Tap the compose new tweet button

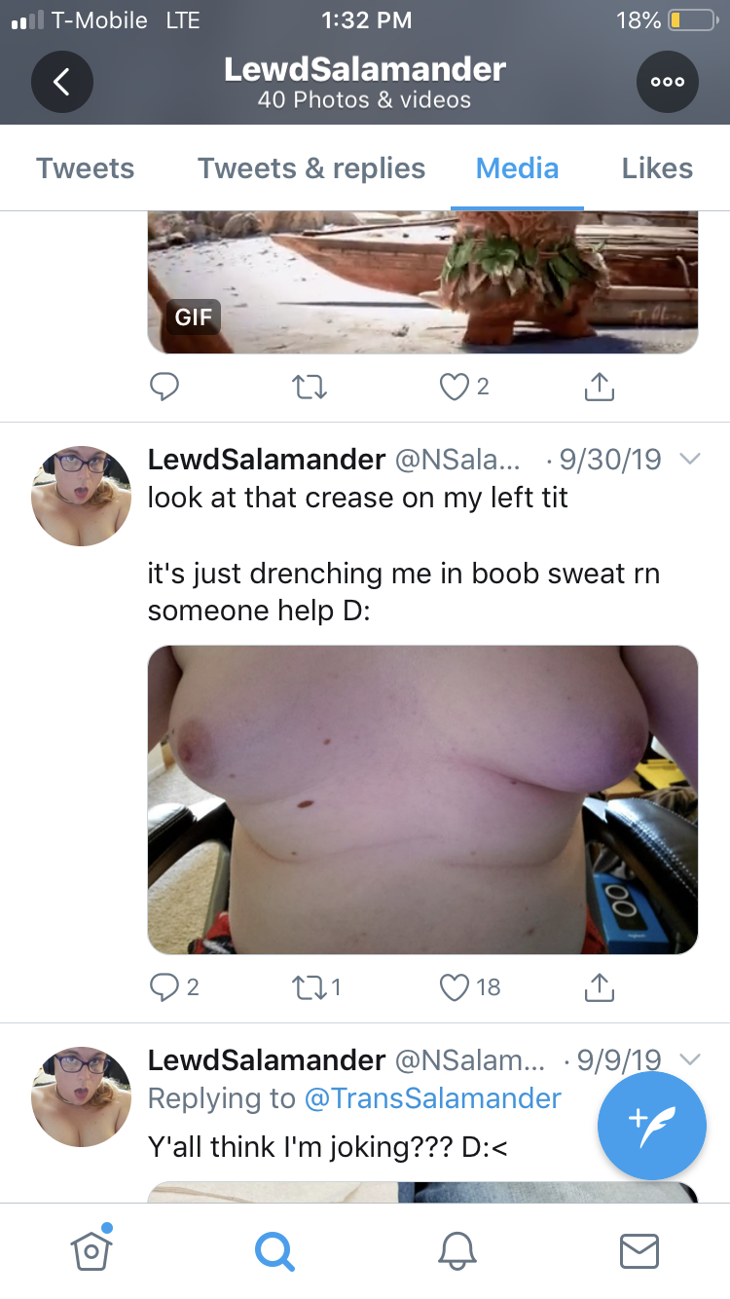point(651,1126)
